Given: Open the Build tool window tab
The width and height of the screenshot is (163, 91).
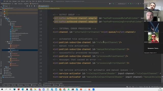Looking at the screenshot, I should pyautogui.click(x=40, y=85).
